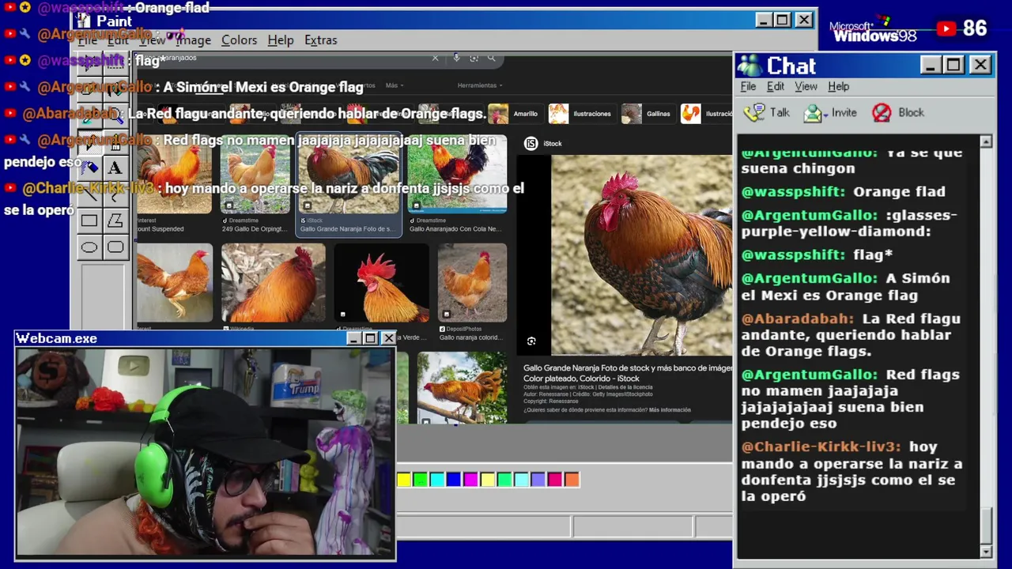
Task: Open Help menu in Chat window
Action: (x=838, y=86)
